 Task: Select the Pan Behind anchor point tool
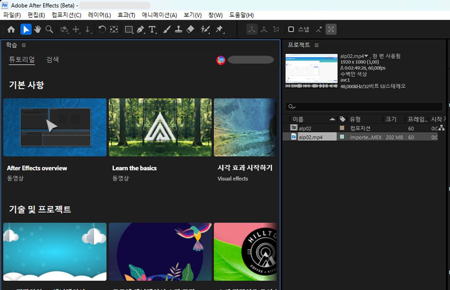114,29
